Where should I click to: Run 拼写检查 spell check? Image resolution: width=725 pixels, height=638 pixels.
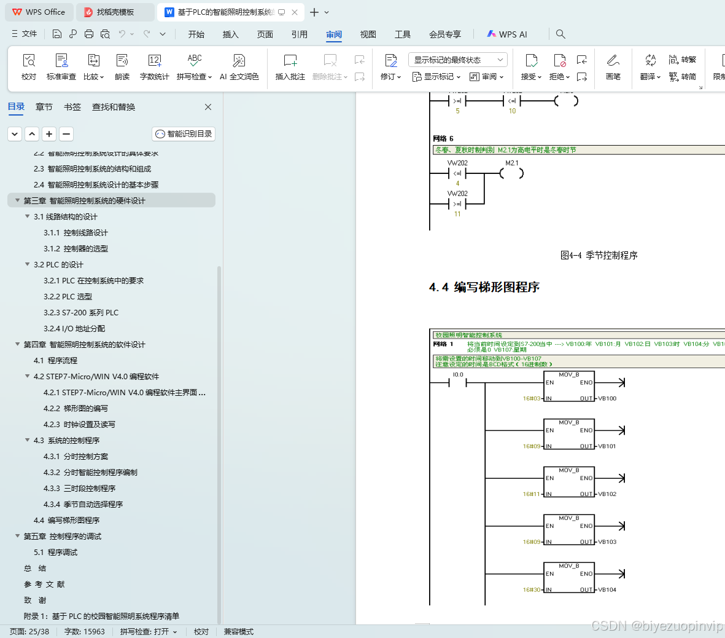coord(194,66)
